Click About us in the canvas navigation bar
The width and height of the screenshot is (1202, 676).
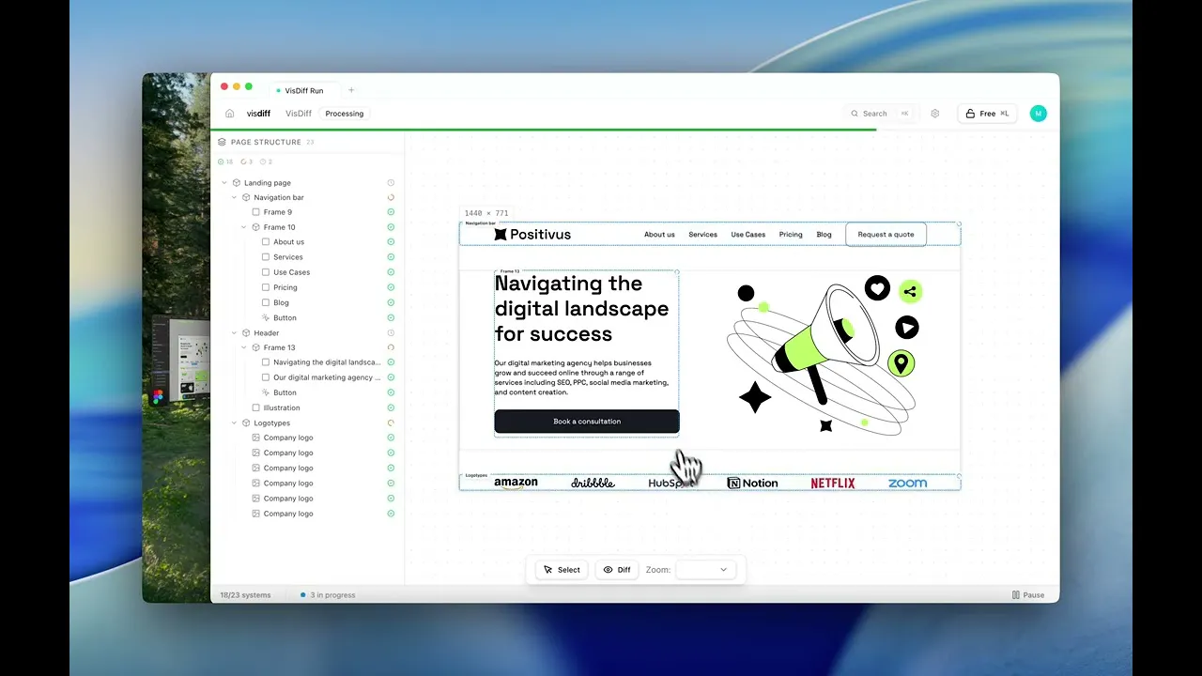click(x=659, y=235)
